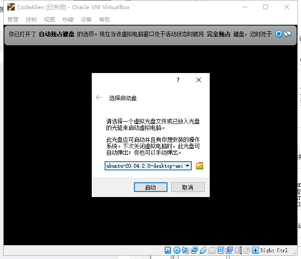Click the 启动 button
This screenshot has height=259, width=301.
[150, 187]
